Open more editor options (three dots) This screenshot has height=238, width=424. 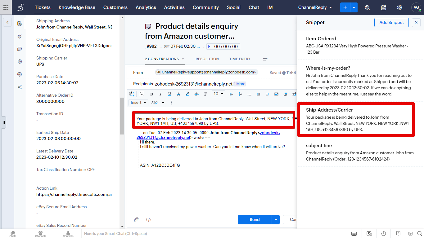tap(171, 103)
